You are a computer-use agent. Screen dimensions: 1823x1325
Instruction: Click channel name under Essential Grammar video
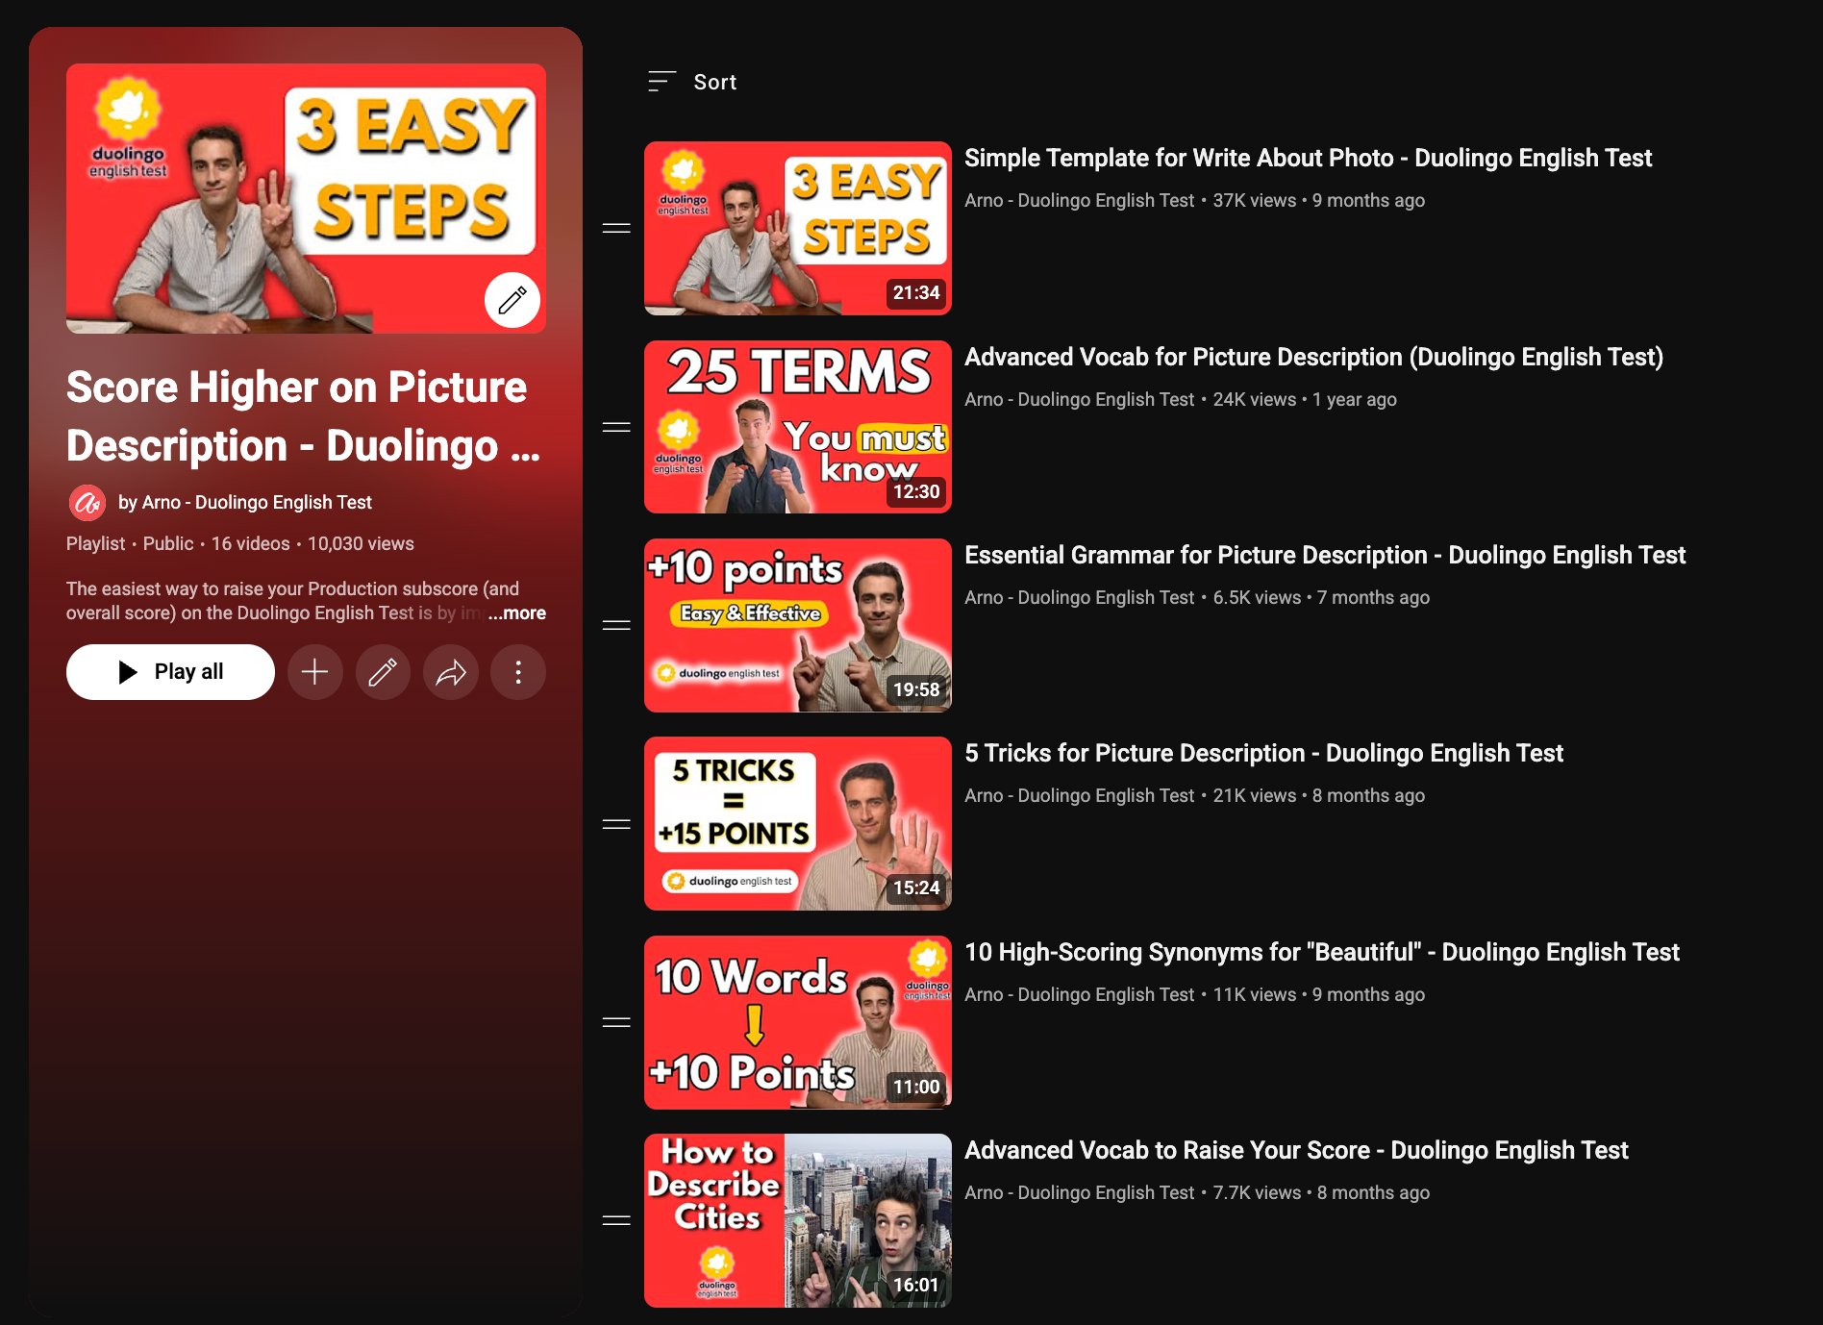(1079, 597)
